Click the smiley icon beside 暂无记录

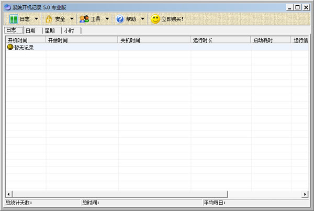[x=10, y=47]
